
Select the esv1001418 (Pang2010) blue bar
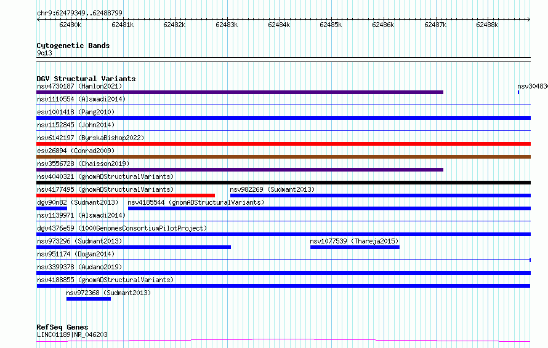pos(283,118)
